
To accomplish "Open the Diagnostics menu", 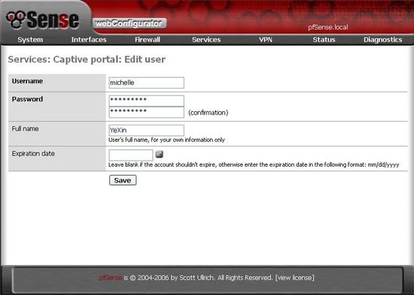I will [383, 40].
